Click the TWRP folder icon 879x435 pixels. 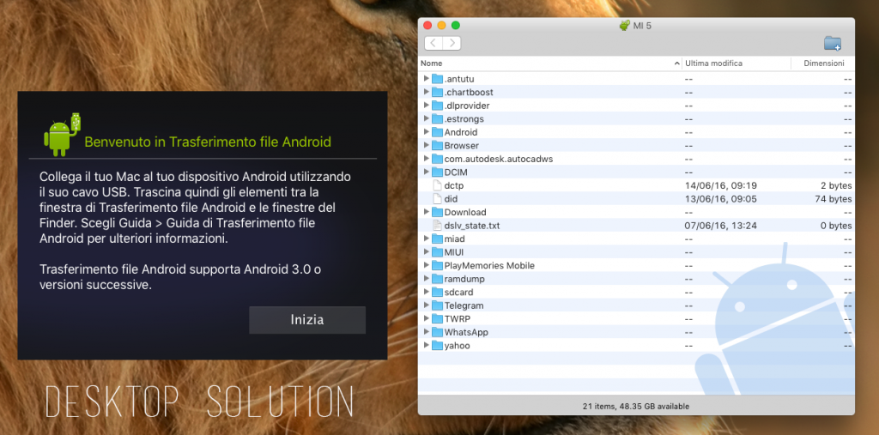tap(437, 318)
